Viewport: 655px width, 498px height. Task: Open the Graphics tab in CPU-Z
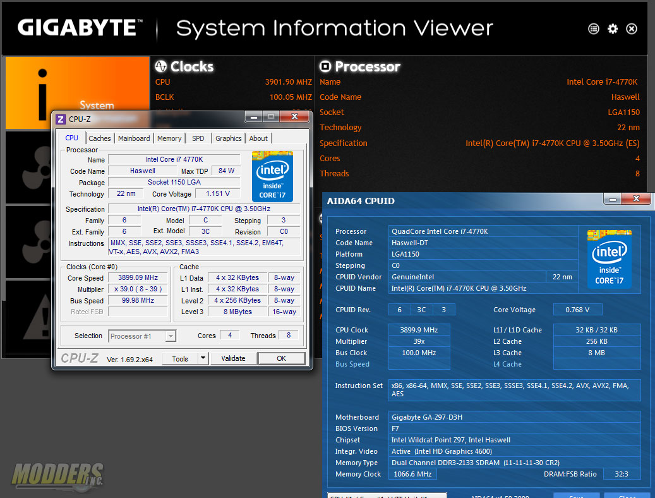point(229,138)
